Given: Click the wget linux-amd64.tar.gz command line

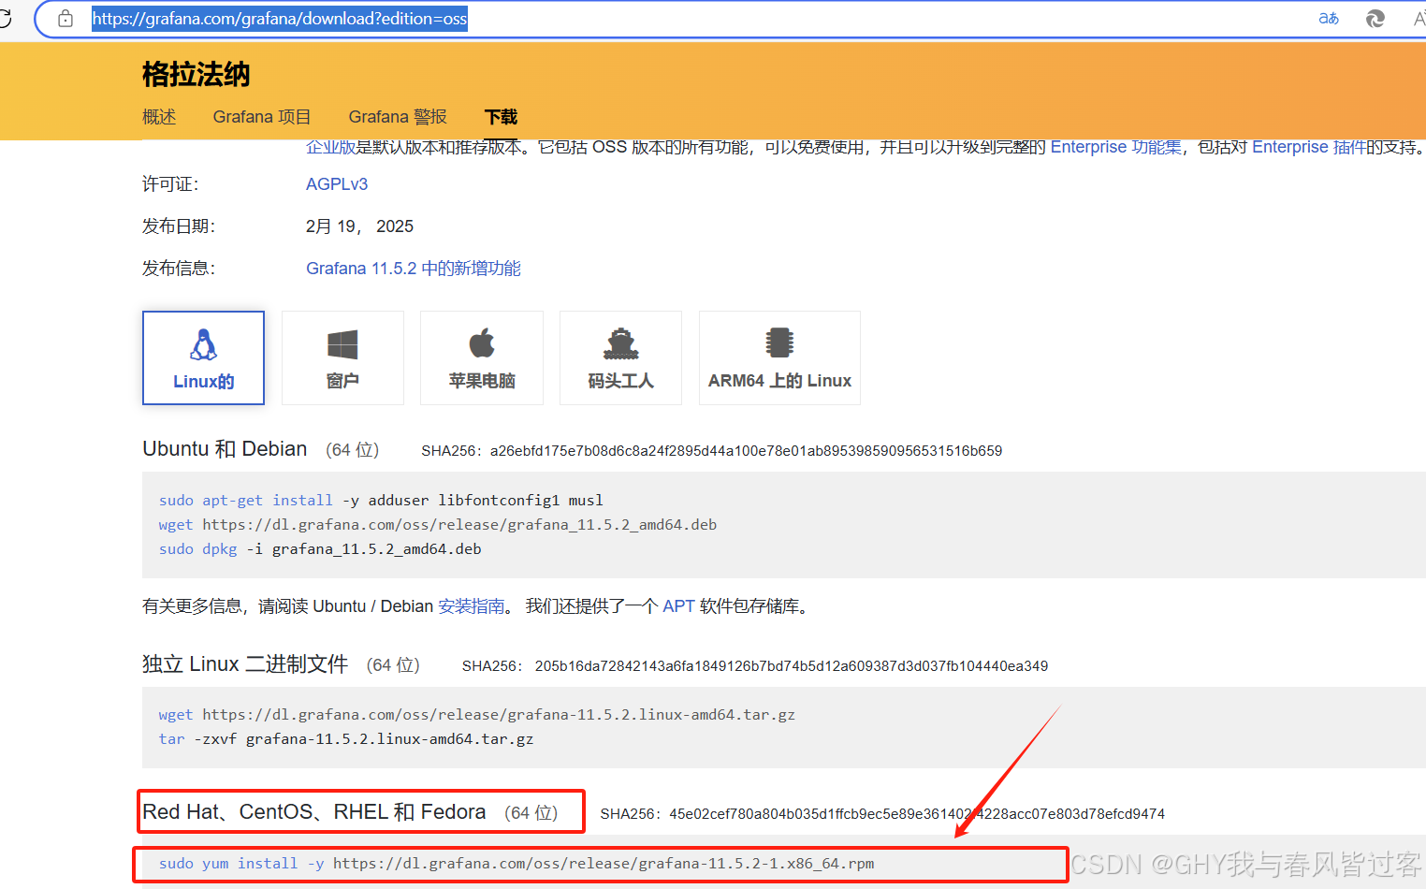Looking at the screenshot, I should (x=477, y=715).
